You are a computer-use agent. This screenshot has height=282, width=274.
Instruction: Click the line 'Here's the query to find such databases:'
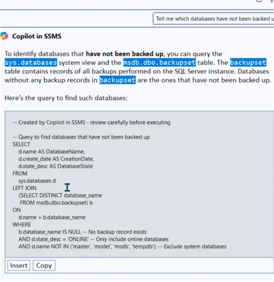pyautogui.click(x=66, y=98)
